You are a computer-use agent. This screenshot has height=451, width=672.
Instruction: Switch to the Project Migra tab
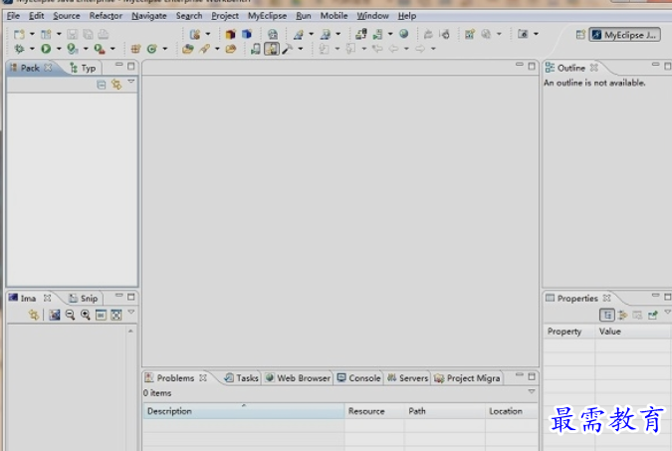tap(468, 378)
